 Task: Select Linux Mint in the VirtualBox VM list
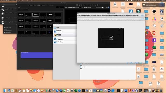point(65,35)
